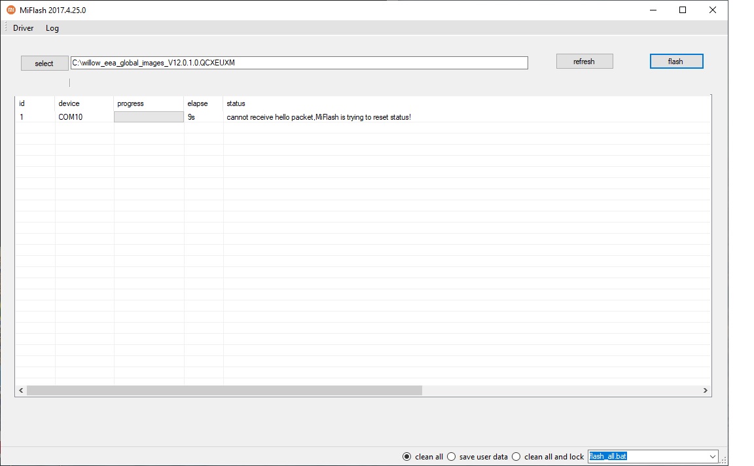
Task: Click the COM10 device cell
Action: tap(70, 117)
